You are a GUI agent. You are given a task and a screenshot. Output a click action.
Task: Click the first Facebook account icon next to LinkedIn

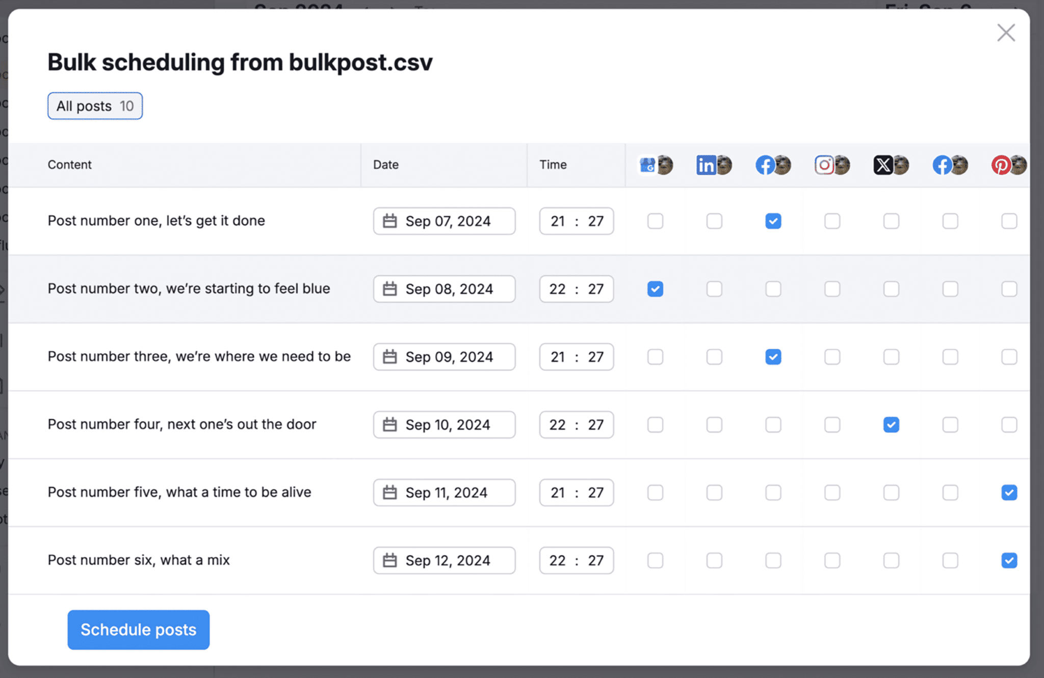tap(773, 165)
